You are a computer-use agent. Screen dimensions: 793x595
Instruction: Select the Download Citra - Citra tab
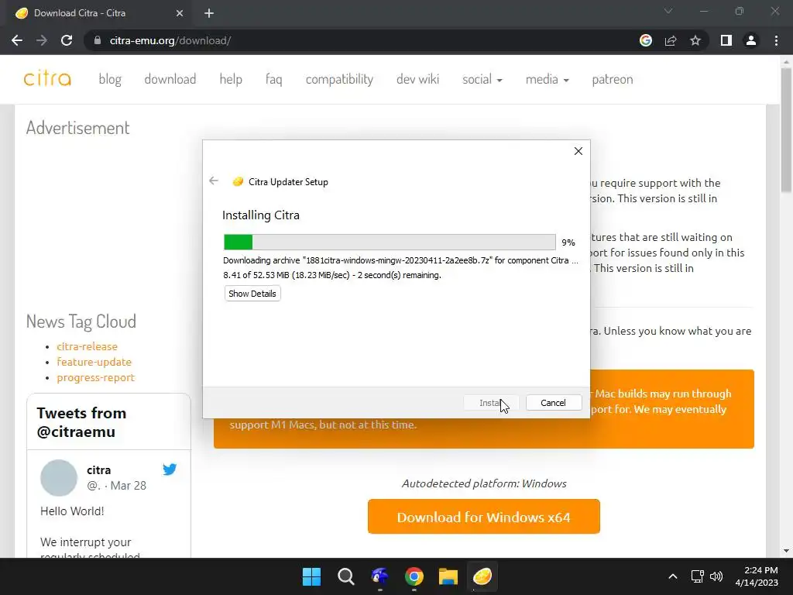99,13
